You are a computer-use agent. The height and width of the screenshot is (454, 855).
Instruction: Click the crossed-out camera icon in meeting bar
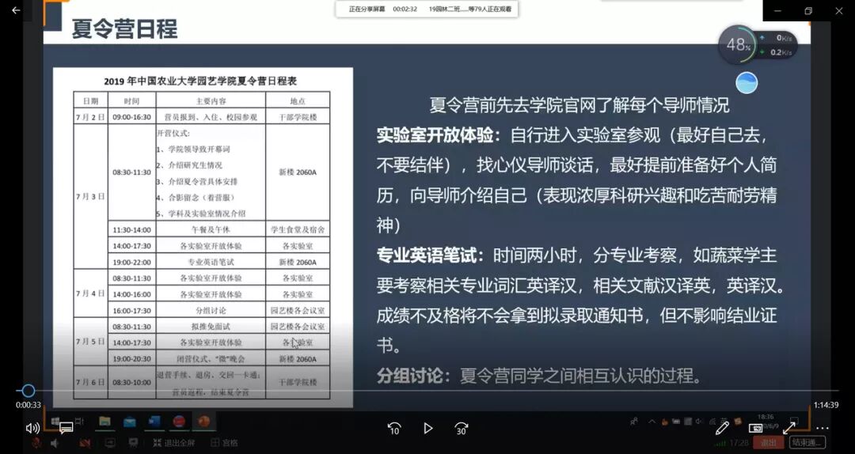[x=85, y=443]
